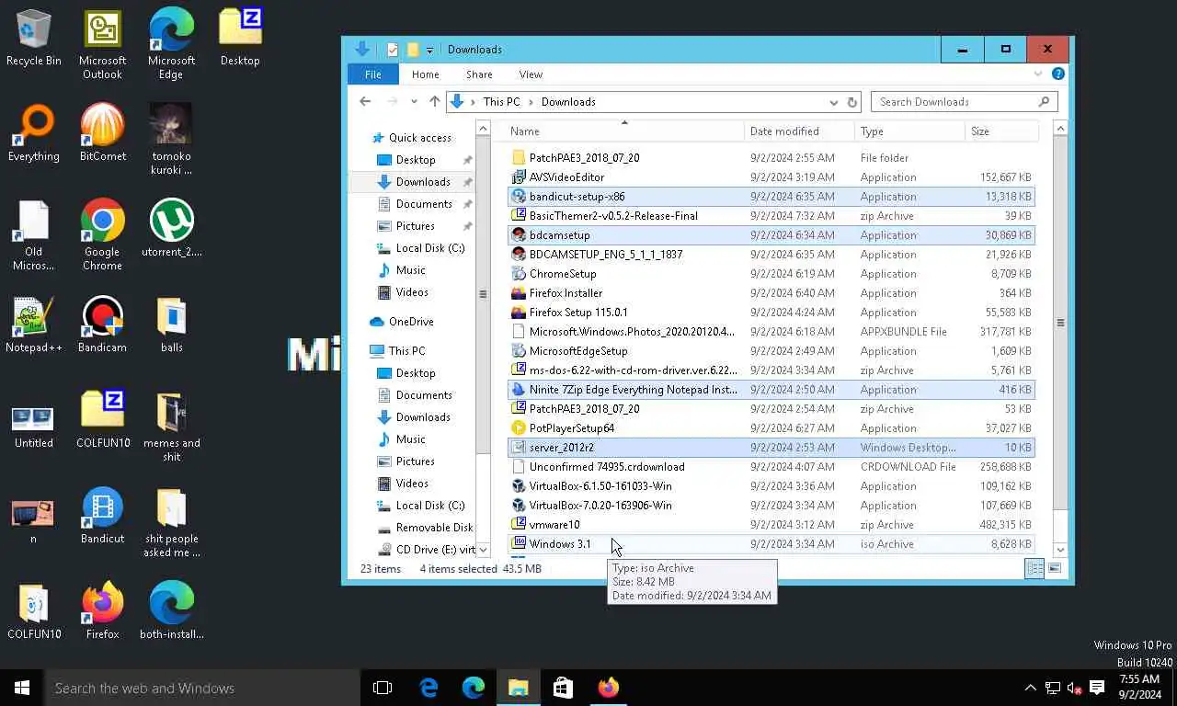Open Microsoft Outlook desktop shortcut

[x=102, y=43]
